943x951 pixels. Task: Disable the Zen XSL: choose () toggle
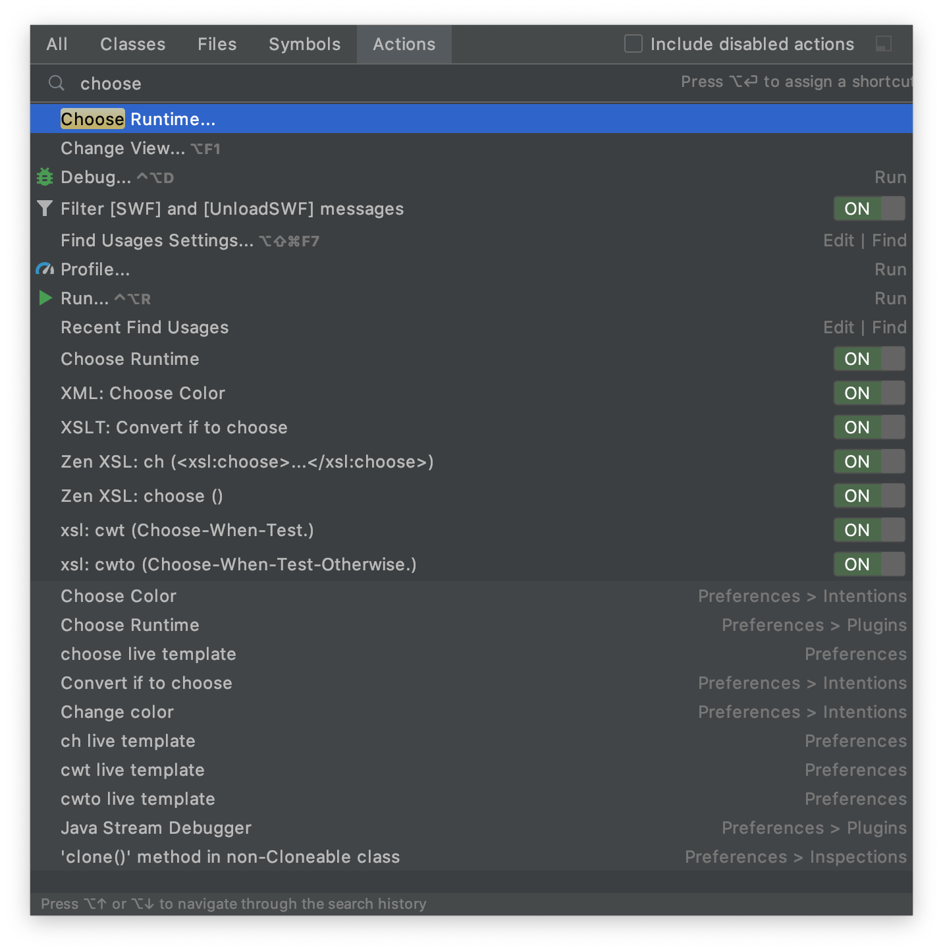click(x=869, y=495)
